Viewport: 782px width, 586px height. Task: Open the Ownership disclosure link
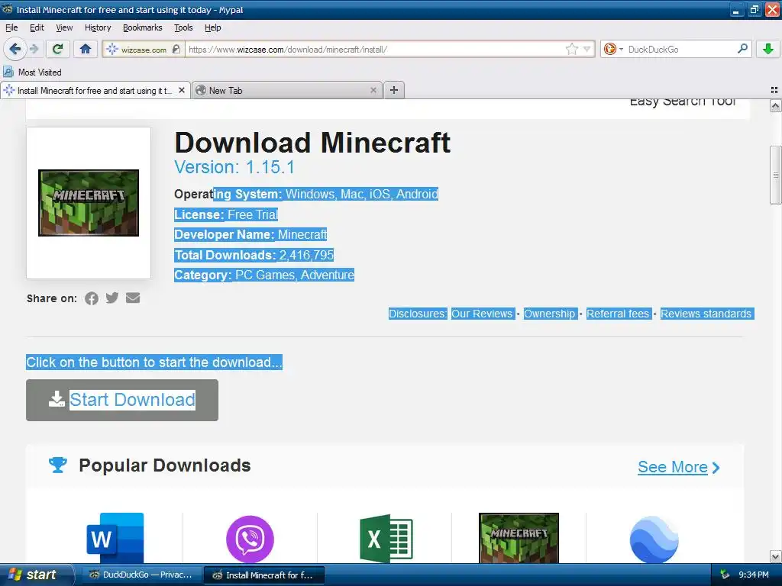(x=549, y=314)
